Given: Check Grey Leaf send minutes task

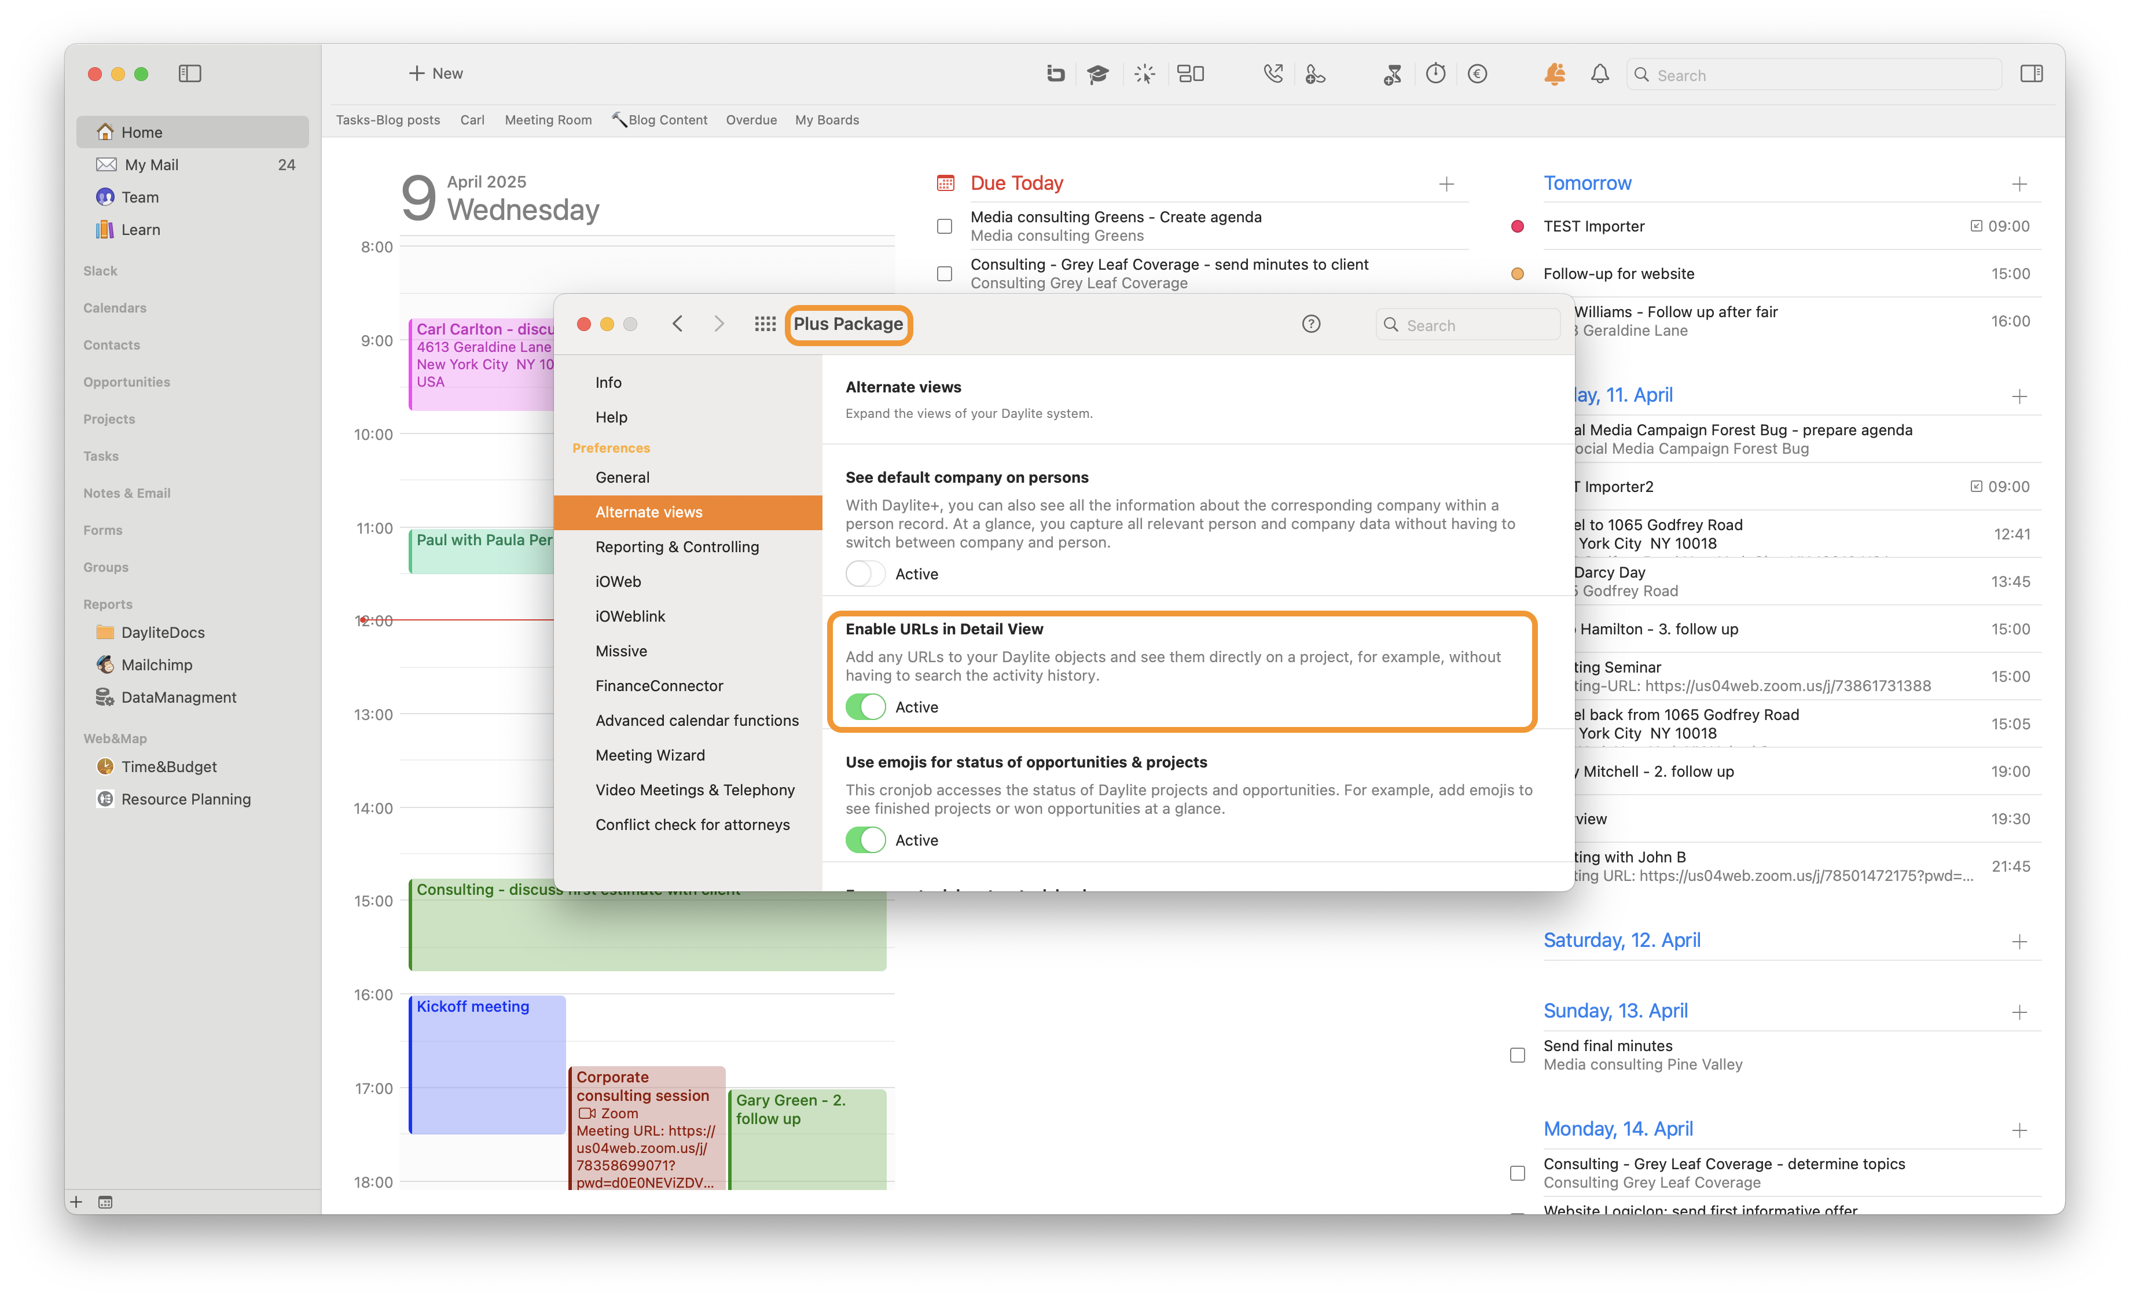Looking at the screenshot, I should [x=945, y=274].
